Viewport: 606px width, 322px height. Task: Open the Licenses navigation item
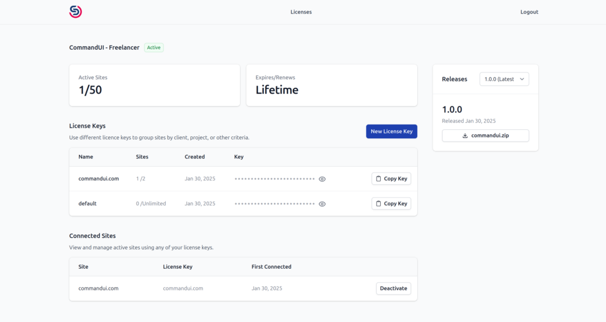301,12
